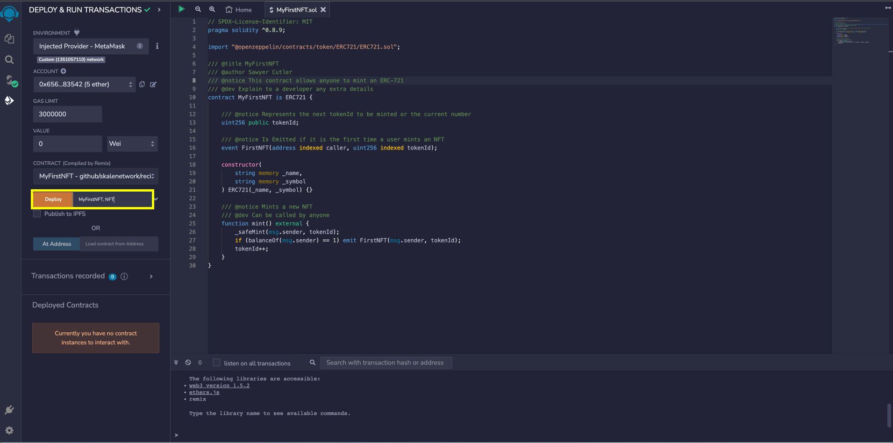Zoom out the editor with magnifier minus

(x=198, y=9)
